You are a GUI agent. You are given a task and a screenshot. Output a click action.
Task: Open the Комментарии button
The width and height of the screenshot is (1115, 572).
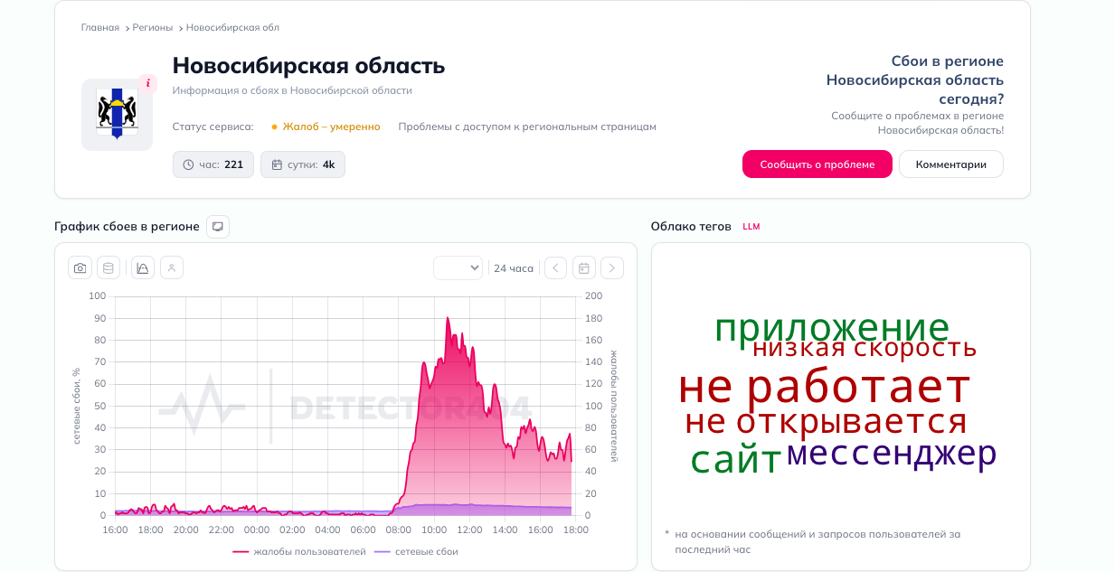pos(951,164)
